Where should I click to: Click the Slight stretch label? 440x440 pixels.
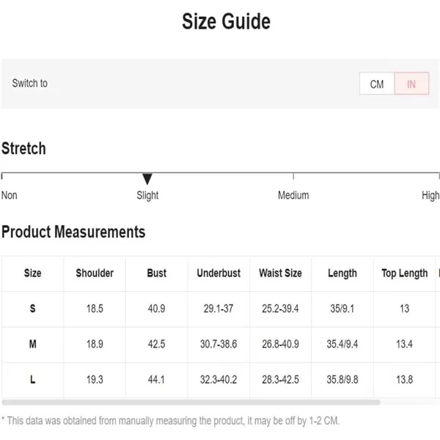coord(147,195)
